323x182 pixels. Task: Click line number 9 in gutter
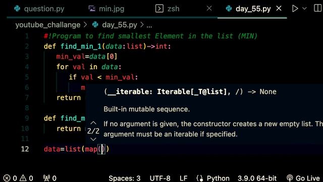(27, 118)
